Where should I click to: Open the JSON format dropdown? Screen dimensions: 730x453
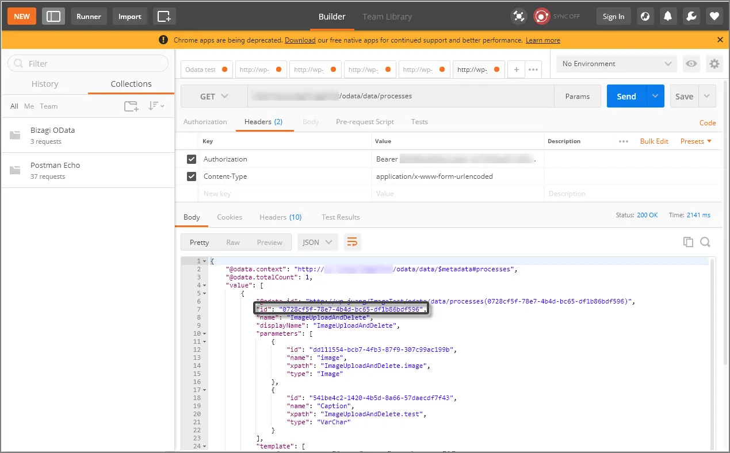click(x=318, y=242)
